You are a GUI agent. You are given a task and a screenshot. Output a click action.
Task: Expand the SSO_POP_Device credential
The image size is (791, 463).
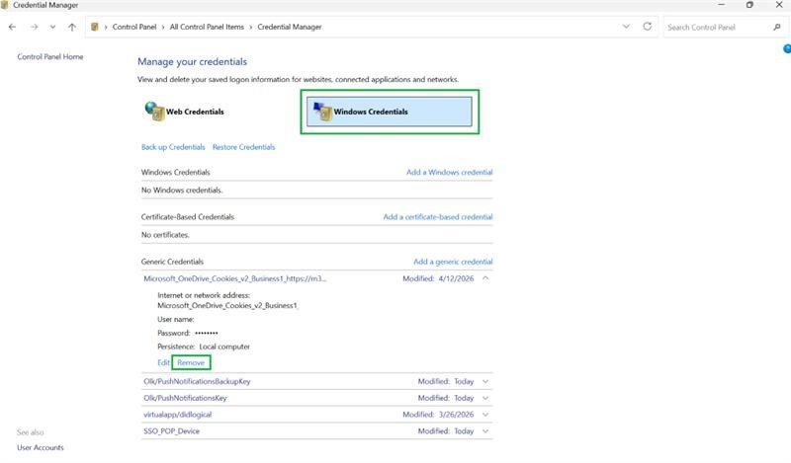(x=485, y=431)
